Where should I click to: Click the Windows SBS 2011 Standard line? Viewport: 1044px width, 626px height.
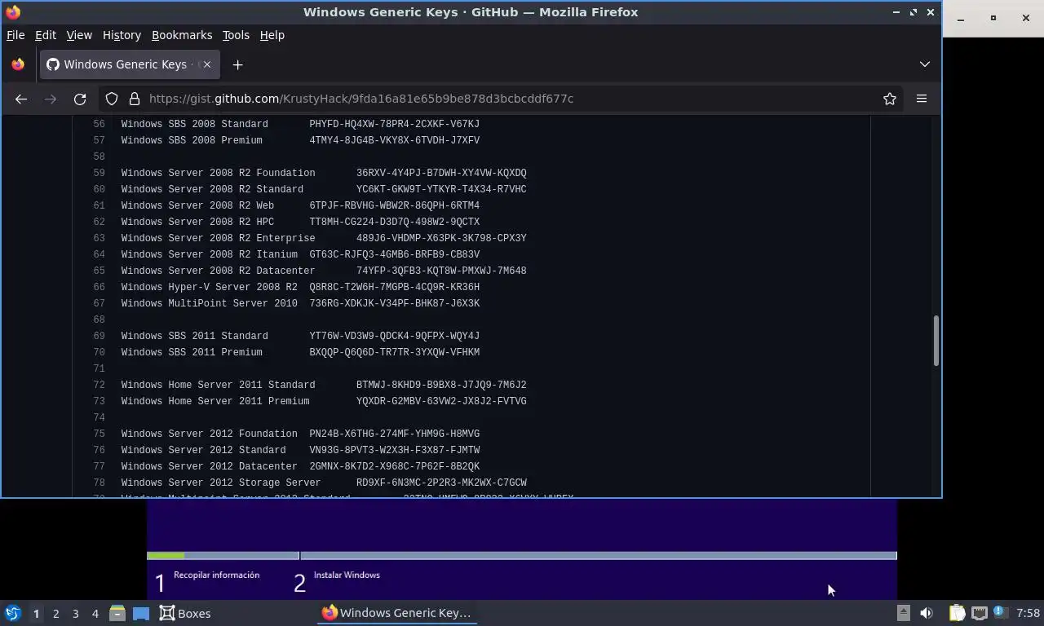(300, 336)
